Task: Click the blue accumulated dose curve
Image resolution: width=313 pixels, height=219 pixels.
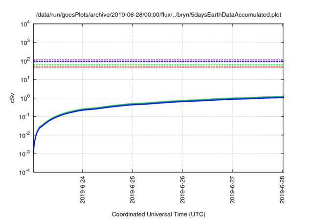Action: (x=157, y=102)
